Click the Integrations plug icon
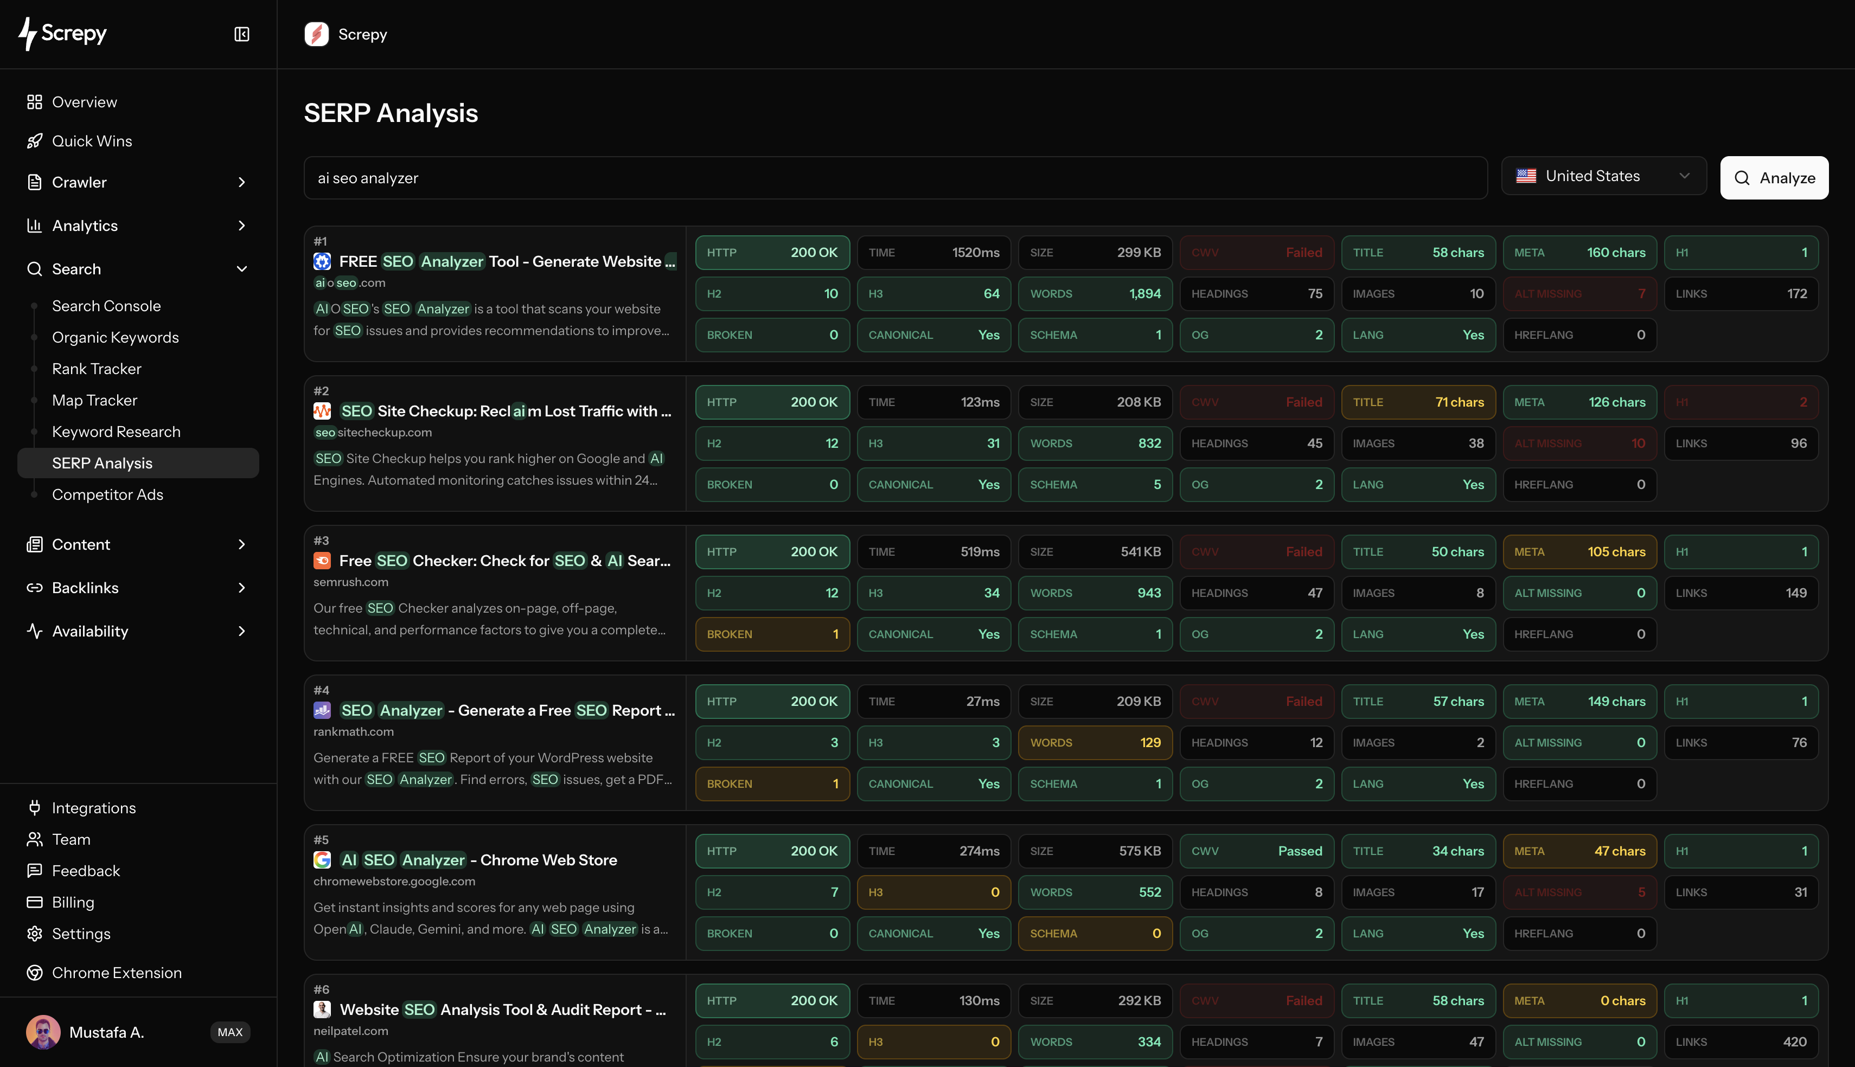This screenshot has height=1067, width=1855. pos(35,808)
